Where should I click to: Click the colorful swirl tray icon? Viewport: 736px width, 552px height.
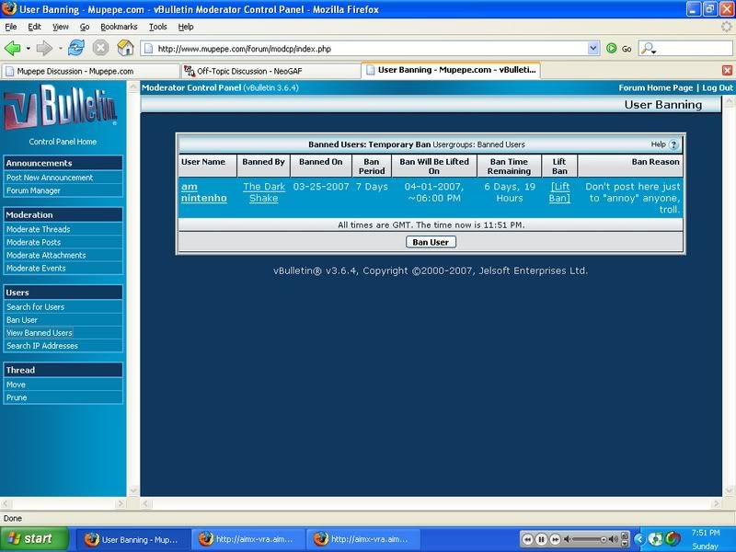click(673, 539)
